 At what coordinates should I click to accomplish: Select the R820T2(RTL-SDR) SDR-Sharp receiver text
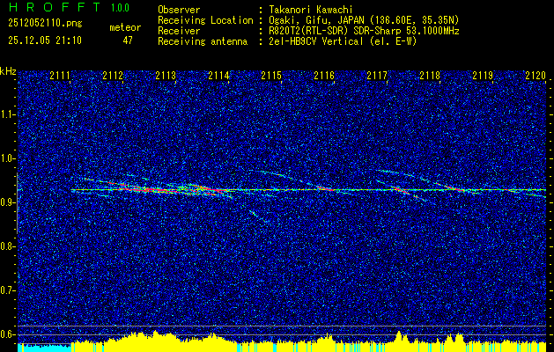tap(364, 31)
